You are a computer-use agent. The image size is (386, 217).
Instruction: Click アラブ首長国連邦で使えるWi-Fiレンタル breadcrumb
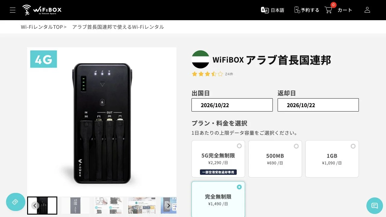(118, 27)
